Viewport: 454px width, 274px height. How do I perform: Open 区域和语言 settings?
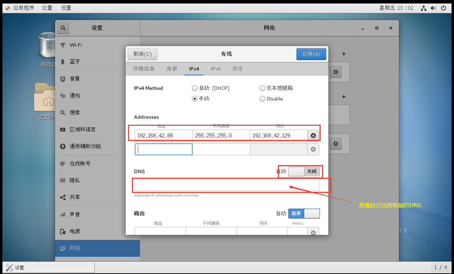point(98,129)
